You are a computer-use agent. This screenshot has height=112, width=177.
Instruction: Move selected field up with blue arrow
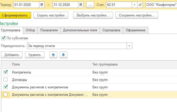[x=53, y=55]
